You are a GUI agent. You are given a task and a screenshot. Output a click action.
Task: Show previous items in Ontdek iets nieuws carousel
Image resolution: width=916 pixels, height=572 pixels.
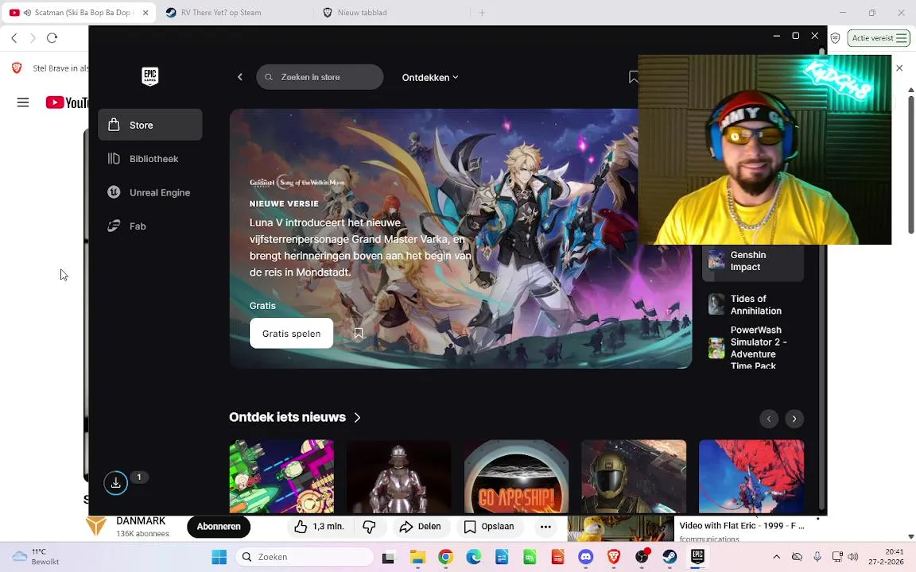769,419
